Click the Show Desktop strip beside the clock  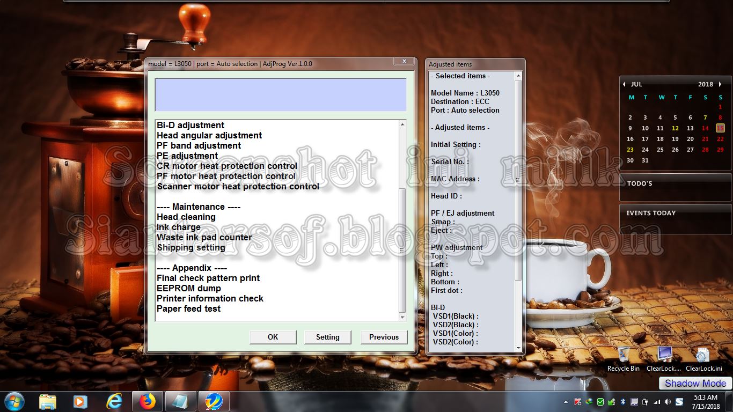coord(729,402)
